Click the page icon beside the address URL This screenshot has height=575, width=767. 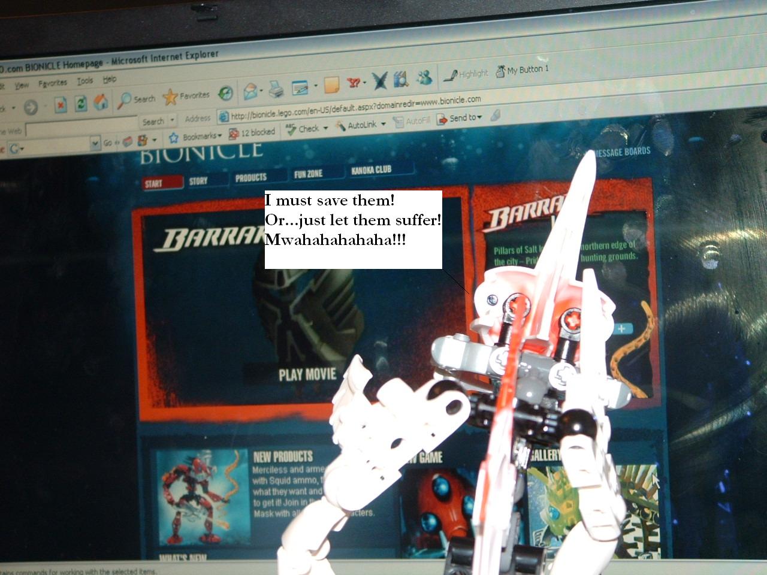click(x=224, y=116)
